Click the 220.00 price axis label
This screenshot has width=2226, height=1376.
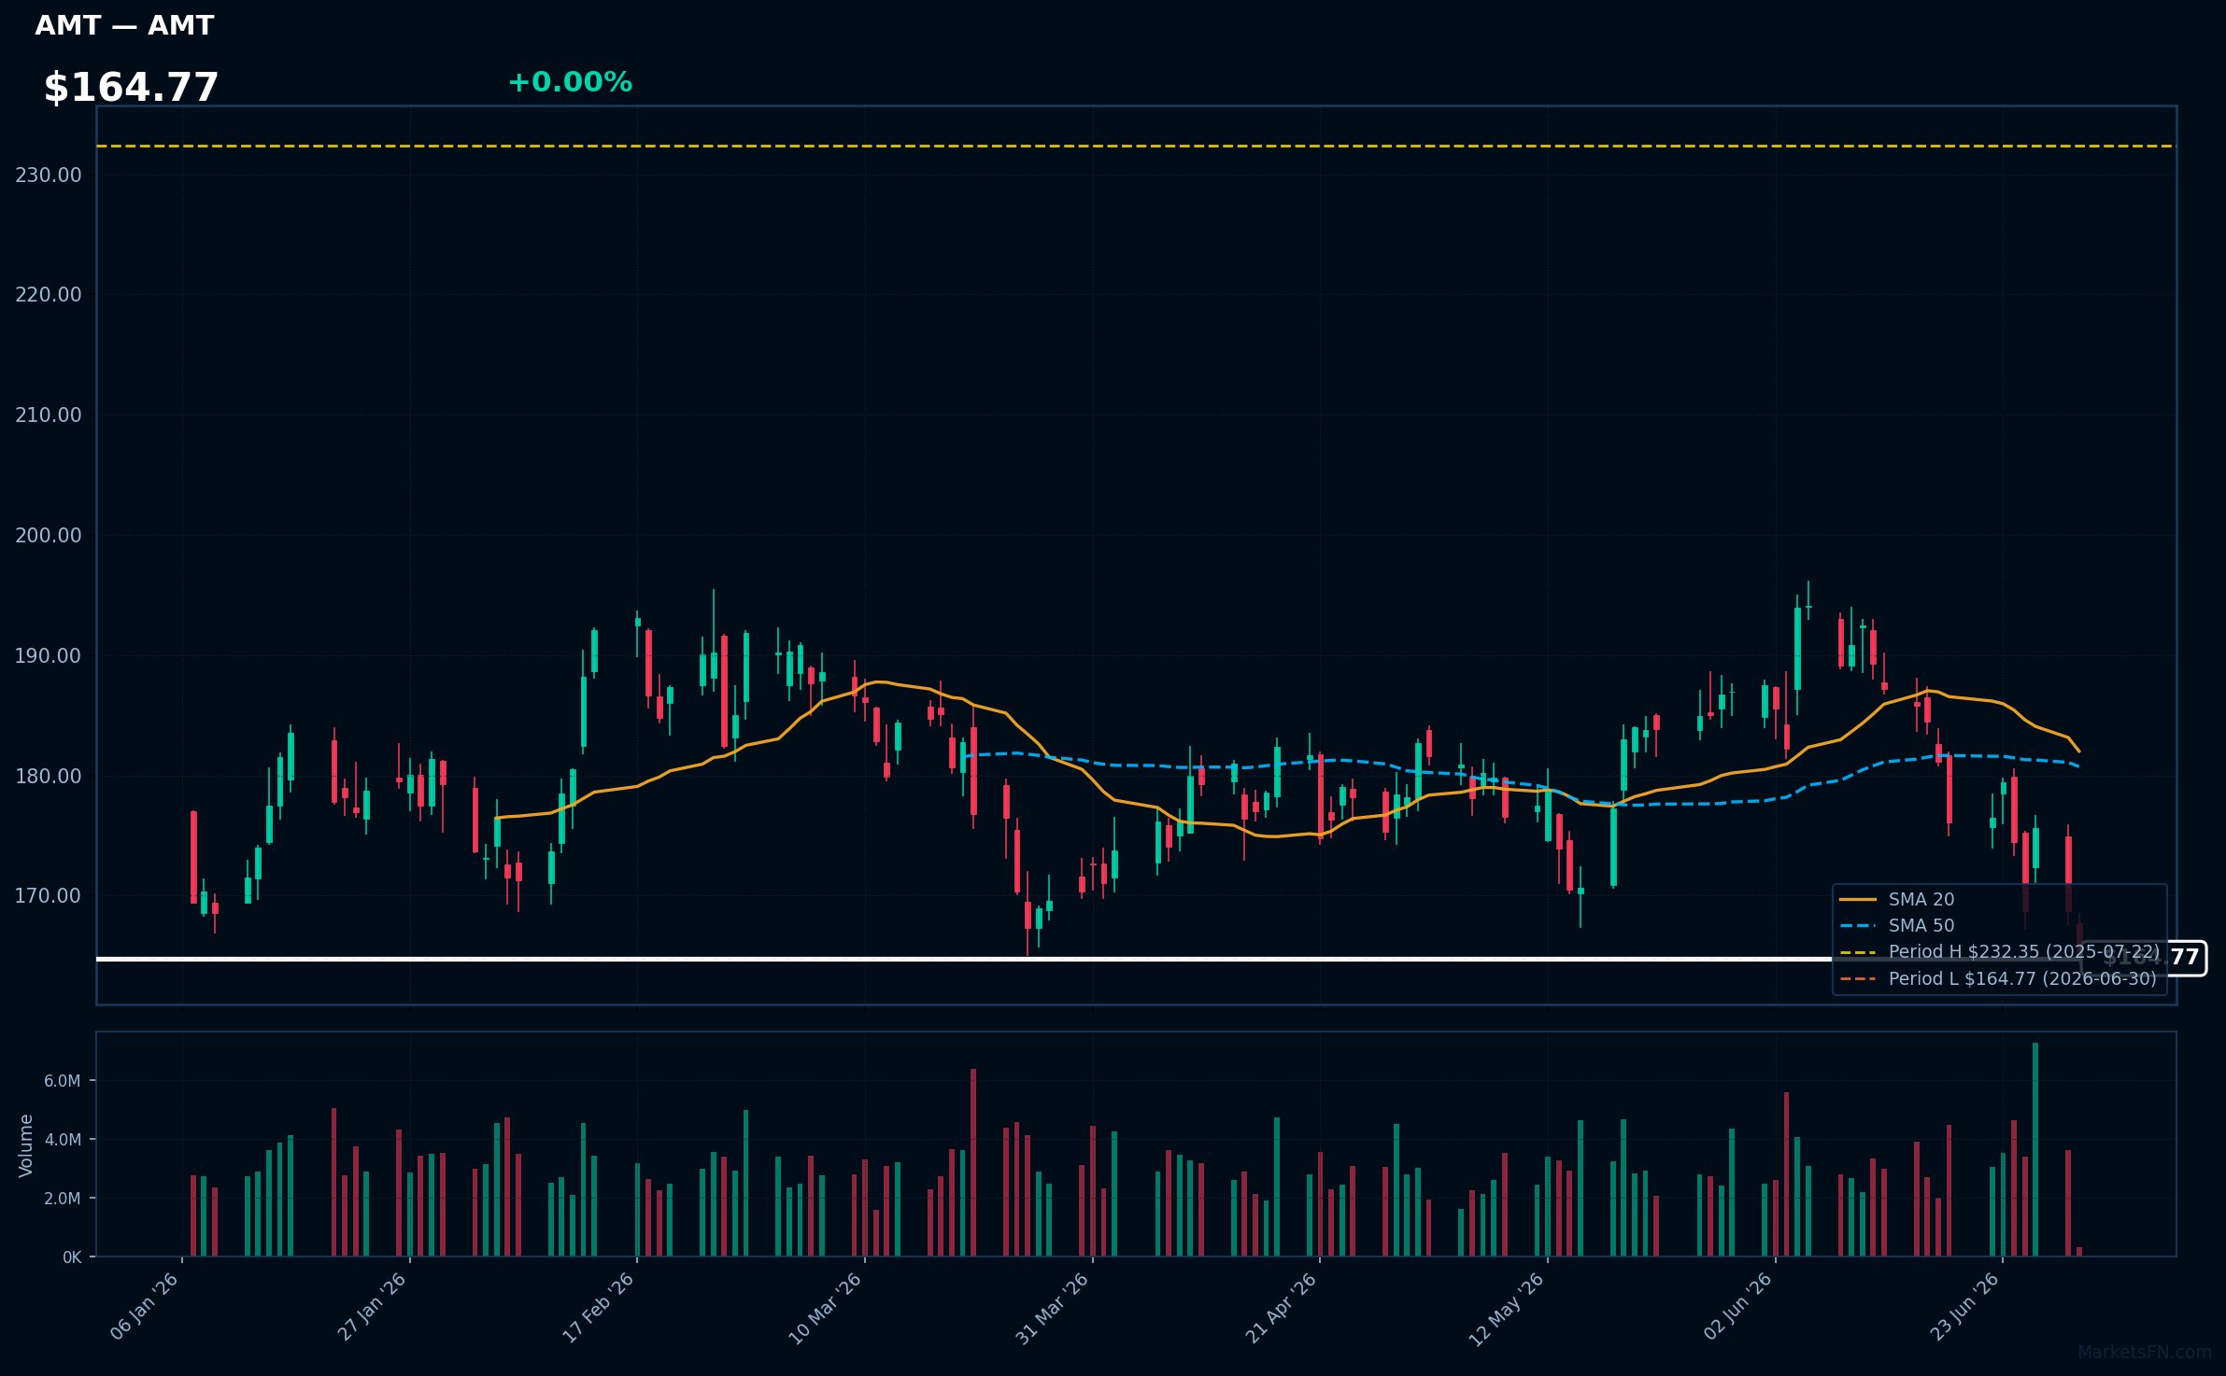click(49, 294)
